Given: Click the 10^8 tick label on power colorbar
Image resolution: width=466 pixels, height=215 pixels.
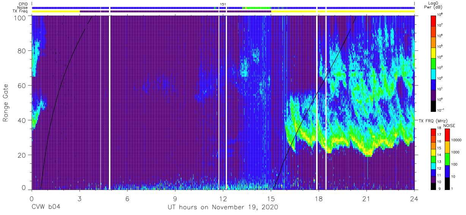Looking at the screenshot, I should (x=440, y=14).
